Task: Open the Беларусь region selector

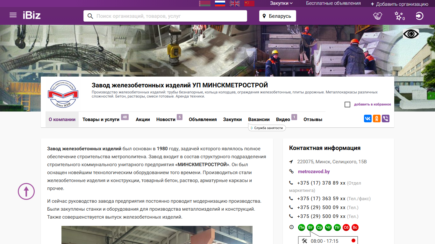Action: pos(278,16)
